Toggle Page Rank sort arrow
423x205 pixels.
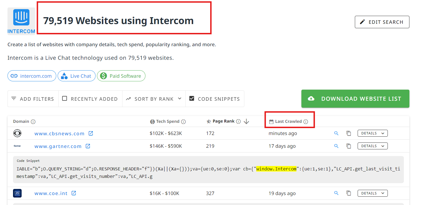pyautogui.click(x=247, y=121)
